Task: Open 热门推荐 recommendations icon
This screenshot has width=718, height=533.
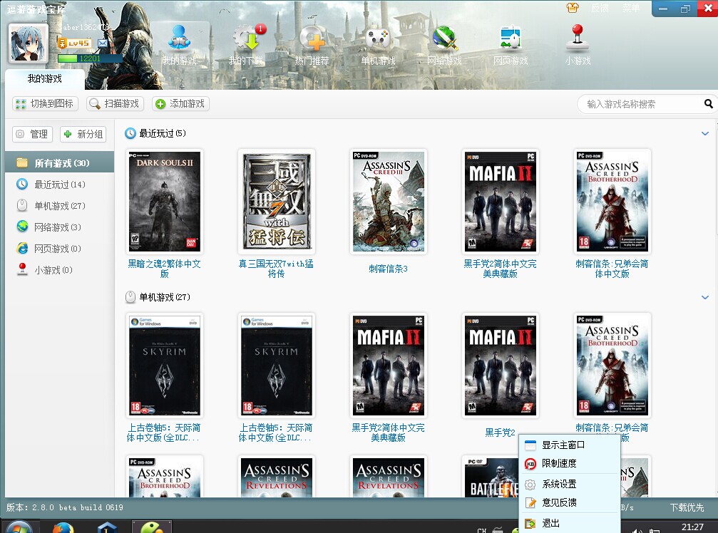Action: 312,45
